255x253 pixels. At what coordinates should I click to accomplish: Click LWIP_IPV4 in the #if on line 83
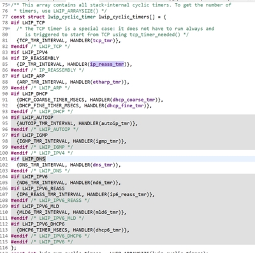pyautogui.click(x=35, y=52)
